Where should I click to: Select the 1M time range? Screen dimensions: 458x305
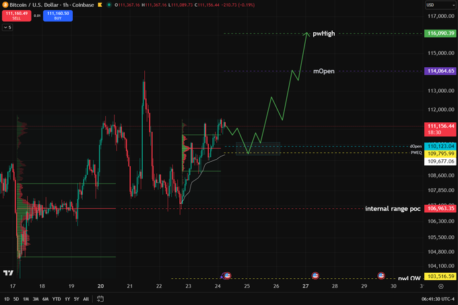(26, 299)
